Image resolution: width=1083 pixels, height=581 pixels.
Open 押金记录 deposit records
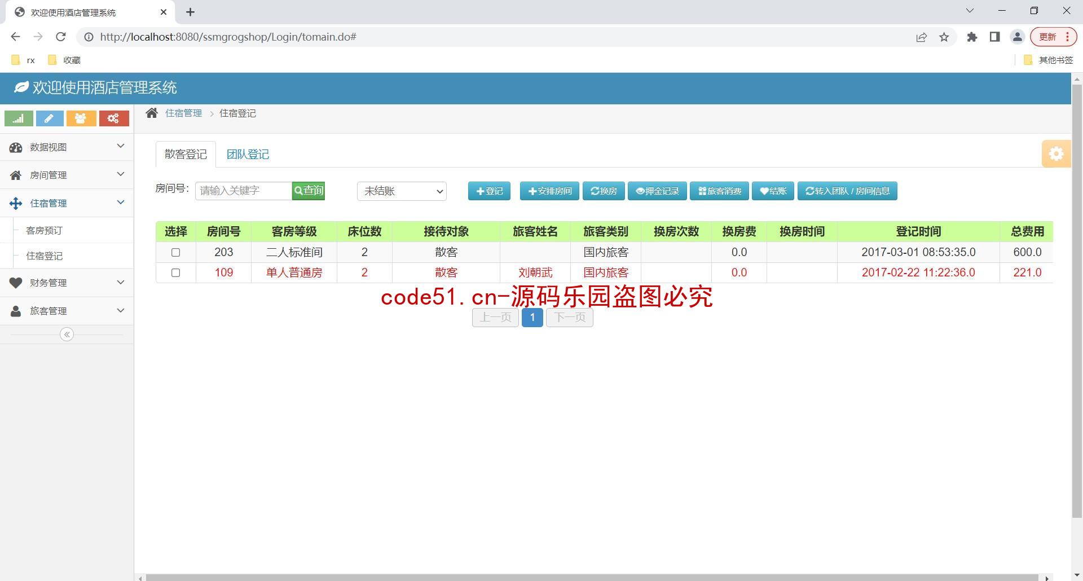pos(657,191)
